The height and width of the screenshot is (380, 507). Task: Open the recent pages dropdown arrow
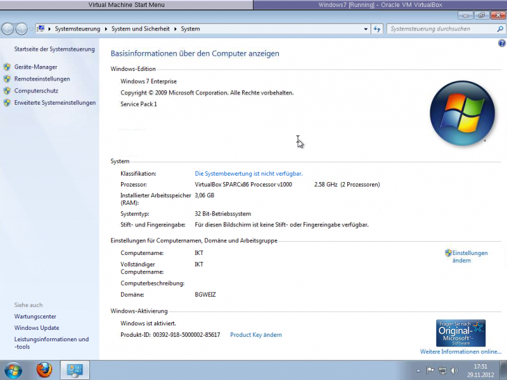31,29
